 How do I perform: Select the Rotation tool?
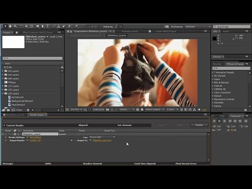tap(22, 26)
